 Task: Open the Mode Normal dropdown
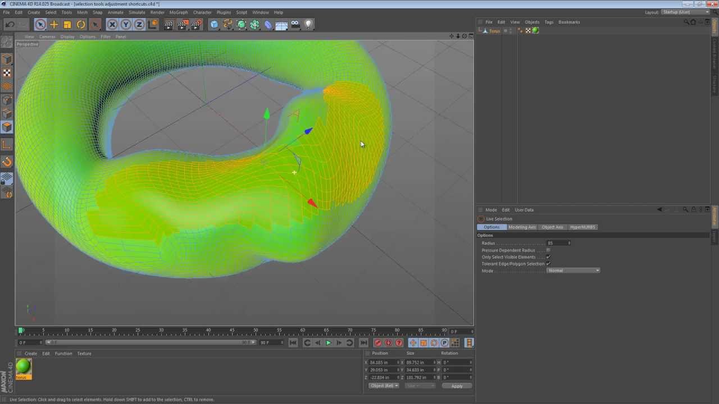pos(573,270)
